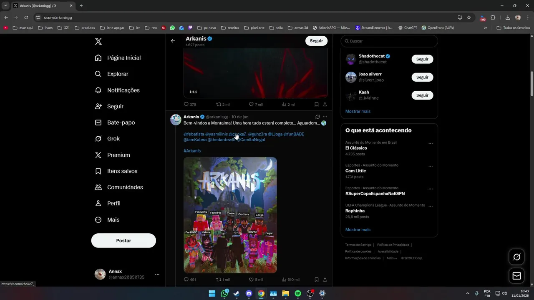Open Discord from the Windows taskbar
Image resolution: width=534 pixels, height=300 pixels.
(249, 293)
